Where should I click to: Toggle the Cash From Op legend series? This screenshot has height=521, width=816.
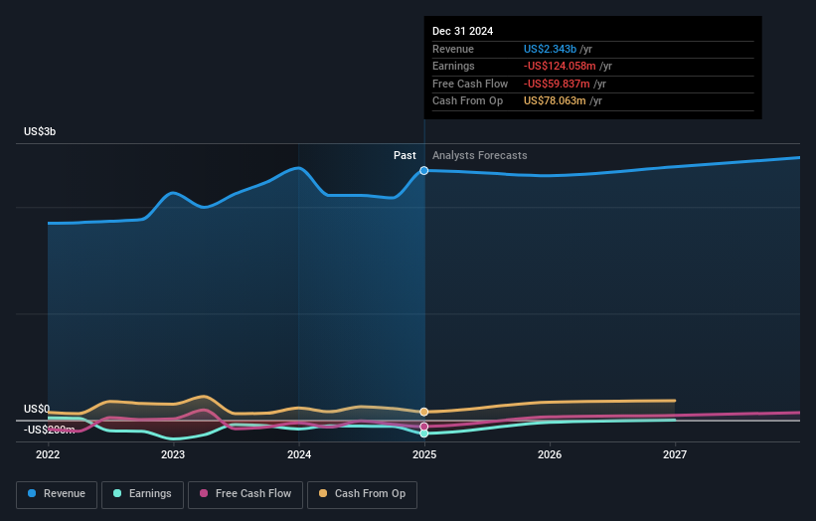click(x=362, y=494)
